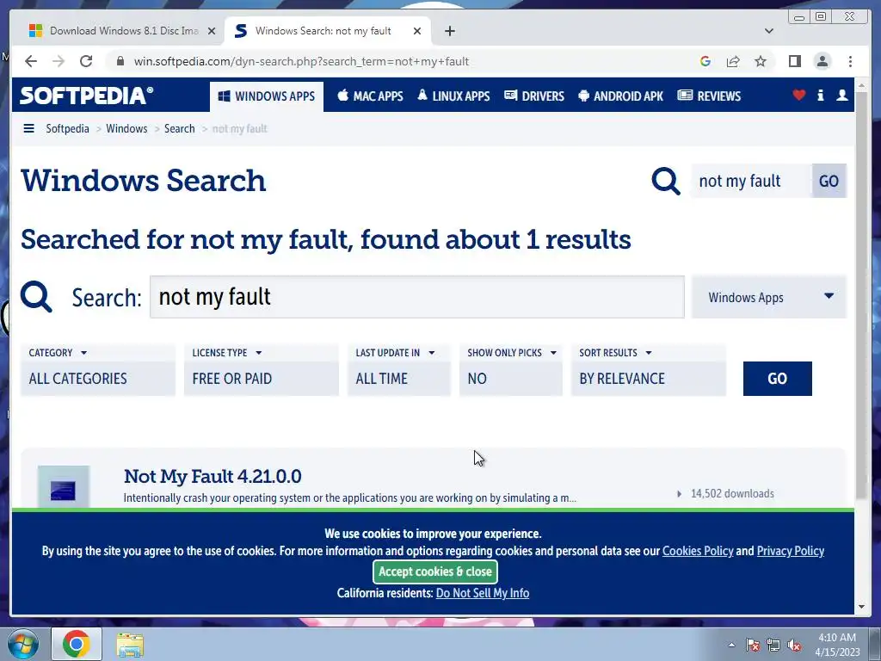
Task: Click the Google icon in address bar
Action: [x=705, y=61]
